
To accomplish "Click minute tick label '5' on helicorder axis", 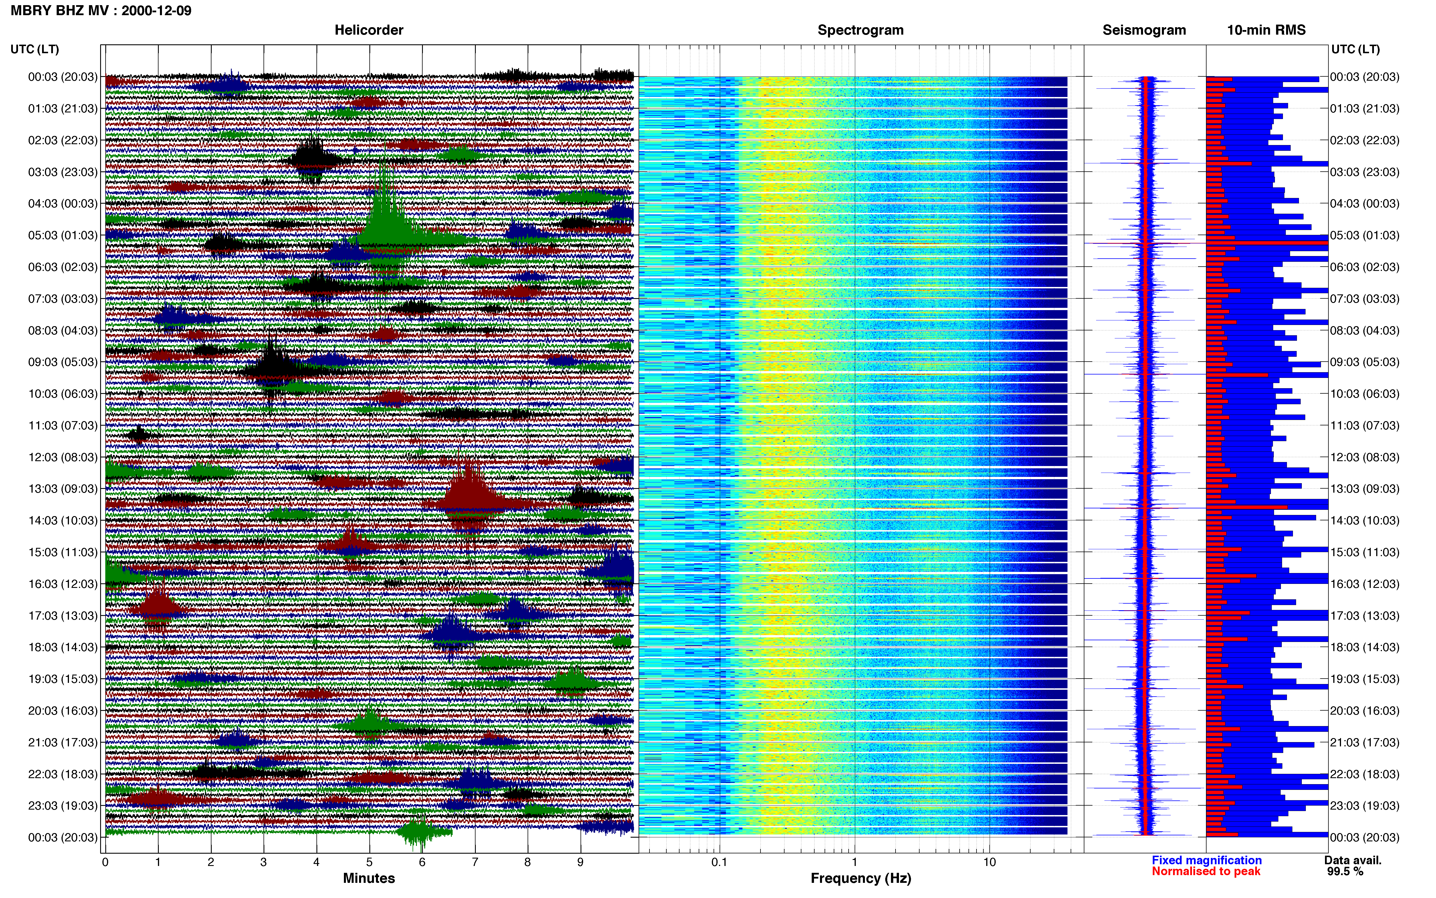I will tap(369, 862).
